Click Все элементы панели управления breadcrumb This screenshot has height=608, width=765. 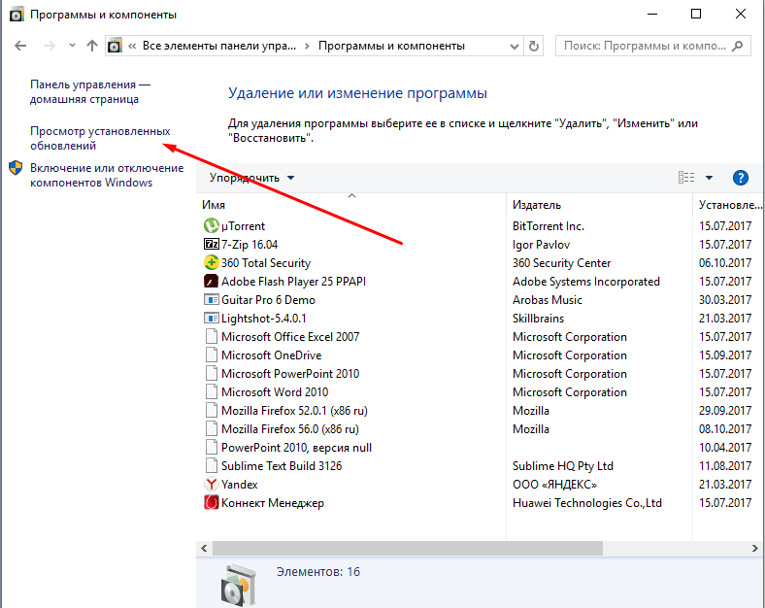(219, 46)
